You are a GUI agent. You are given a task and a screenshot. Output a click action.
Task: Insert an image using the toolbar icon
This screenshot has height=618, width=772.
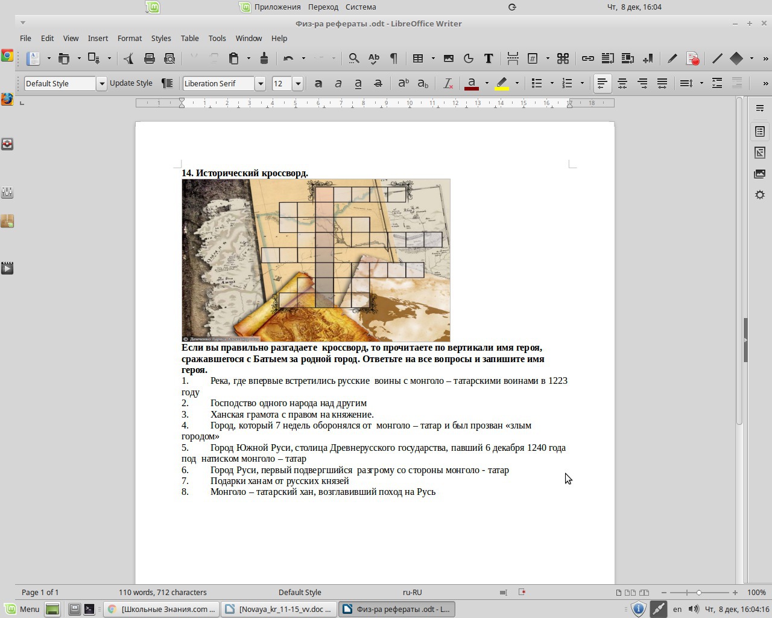(449, 59)
